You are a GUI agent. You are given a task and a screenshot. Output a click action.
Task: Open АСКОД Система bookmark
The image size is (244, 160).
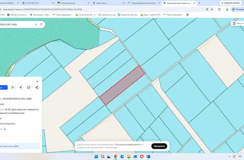coord(17,15)
